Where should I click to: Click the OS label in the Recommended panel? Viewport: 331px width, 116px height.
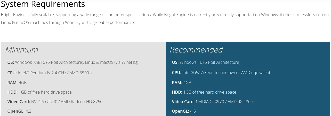tap(175, 62)
